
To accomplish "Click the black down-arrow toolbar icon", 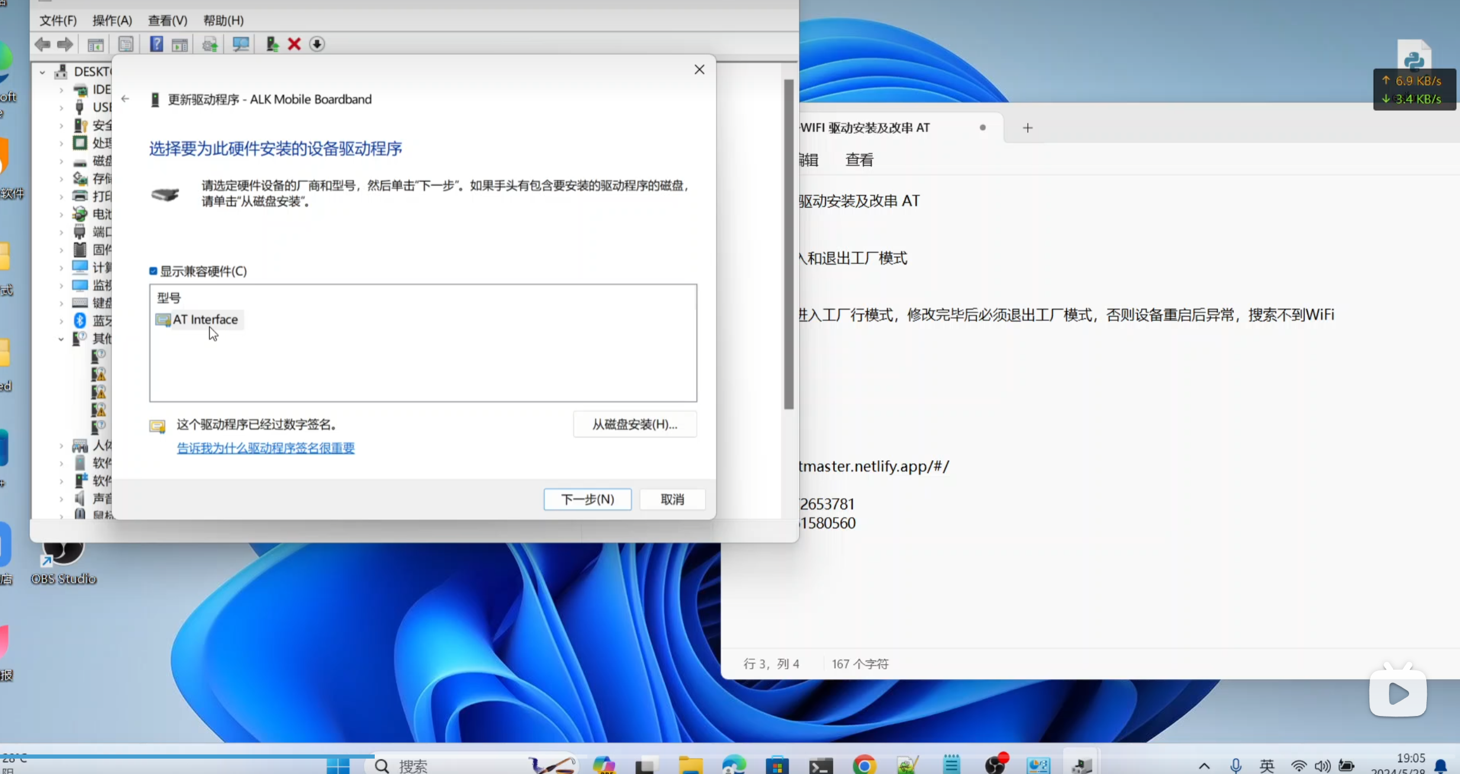I will pyautogui.click(x=317, y=44).
